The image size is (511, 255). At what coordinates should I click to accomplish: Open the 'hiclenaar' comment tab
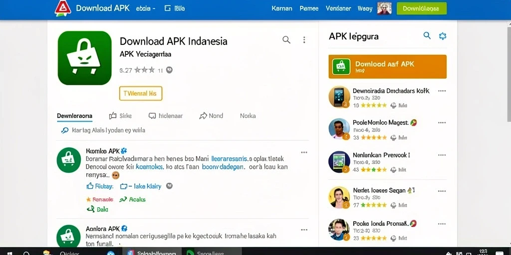pos(166,116)
